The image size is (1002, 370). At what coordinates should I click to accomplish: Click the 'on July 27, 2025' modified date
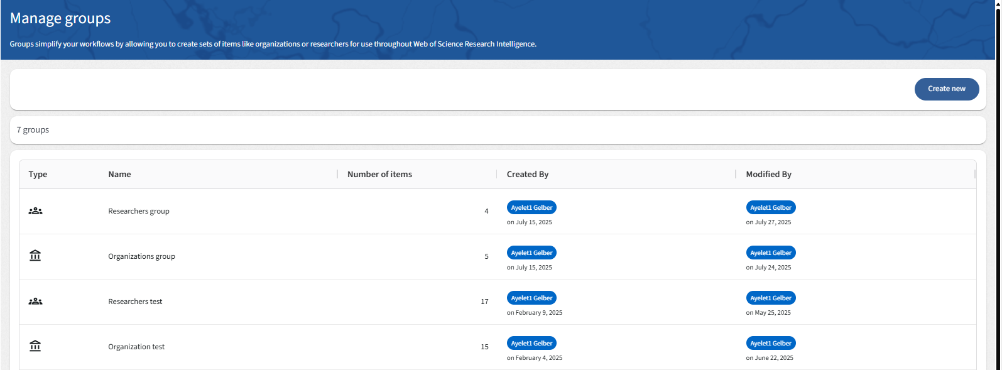click(x=768, y=222)
